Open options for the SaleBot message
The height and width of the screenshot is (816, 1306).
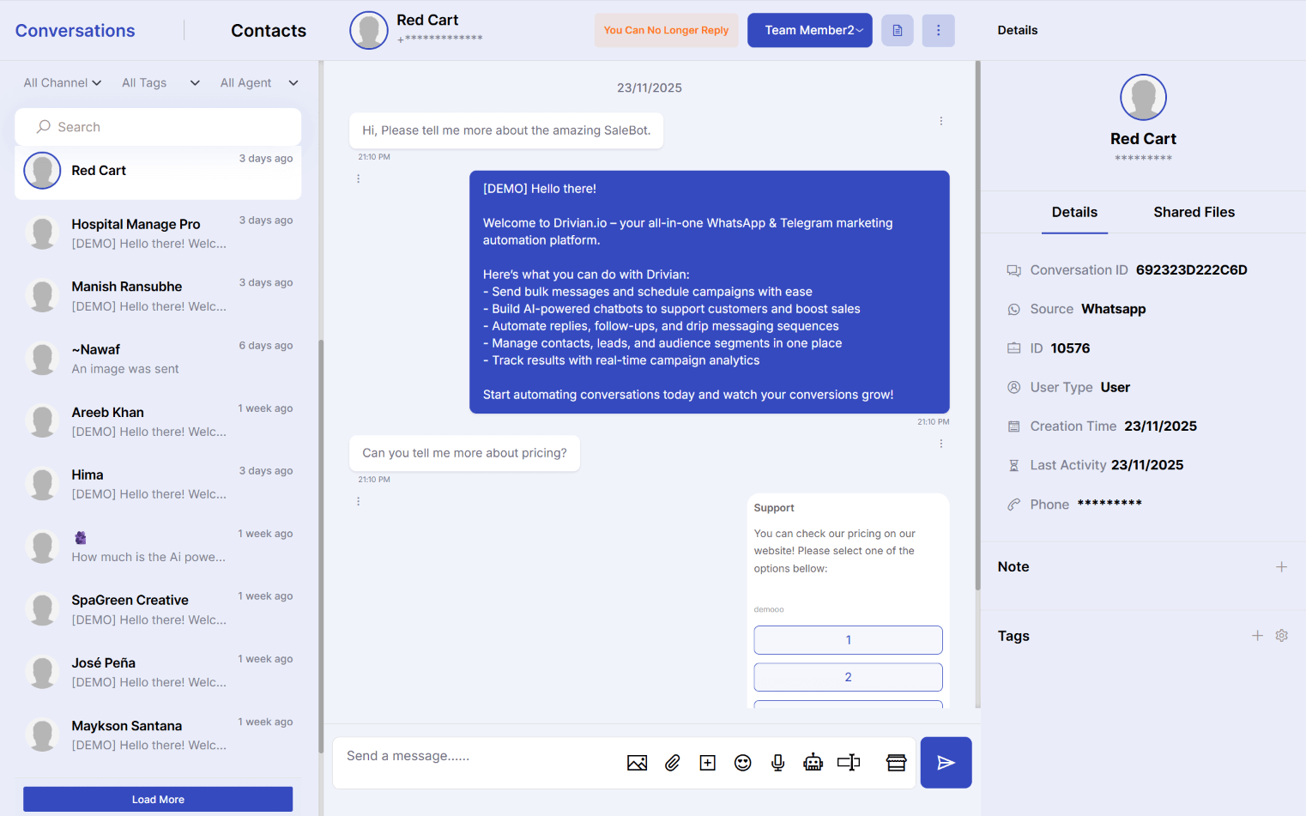point(940,121)
